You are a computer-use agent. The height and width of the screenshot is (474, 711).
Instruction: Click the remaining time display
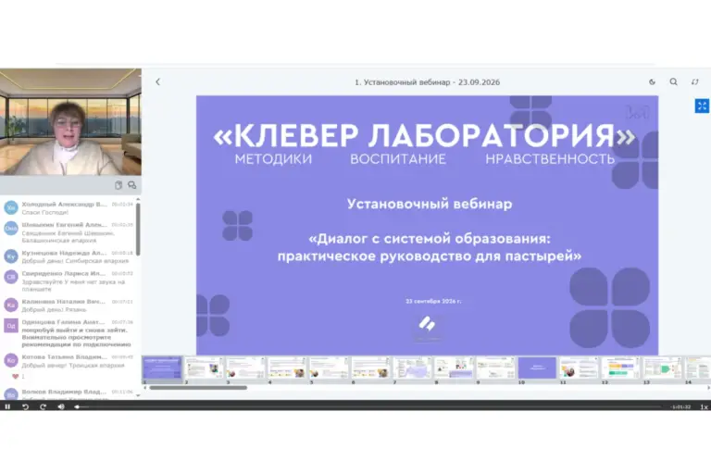point(681,406)
